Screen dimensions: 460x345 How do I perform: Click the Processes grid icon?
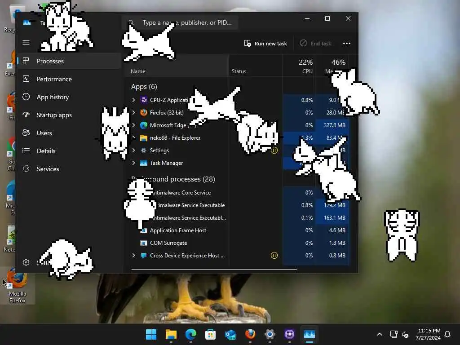[26, 61]
